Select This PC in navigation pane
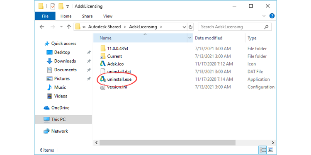 click(63, 119)
